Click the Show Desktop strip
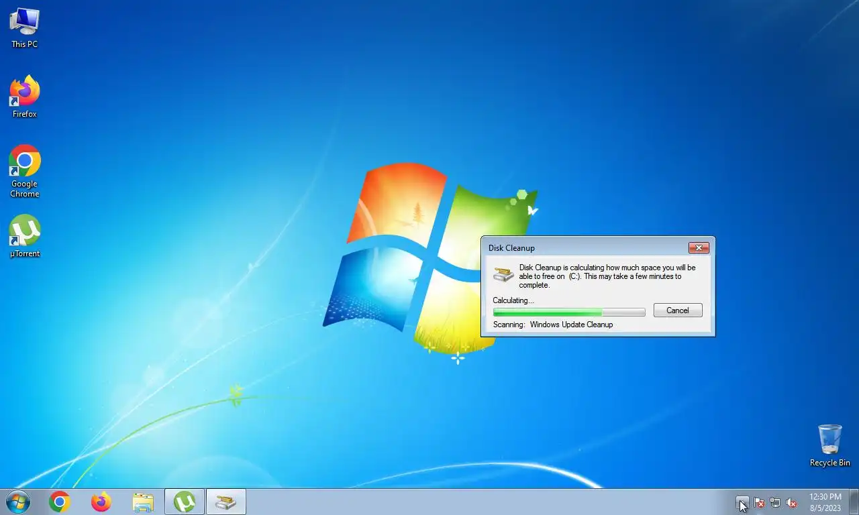The image size is (859, 515). coord(854,502)
